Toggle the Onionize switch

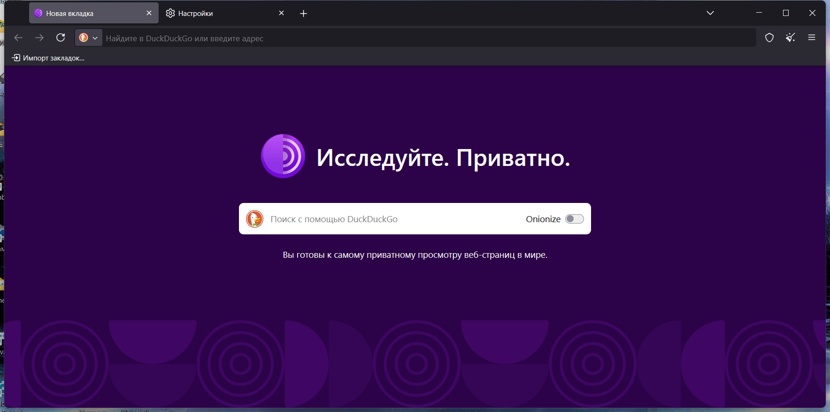574,219
